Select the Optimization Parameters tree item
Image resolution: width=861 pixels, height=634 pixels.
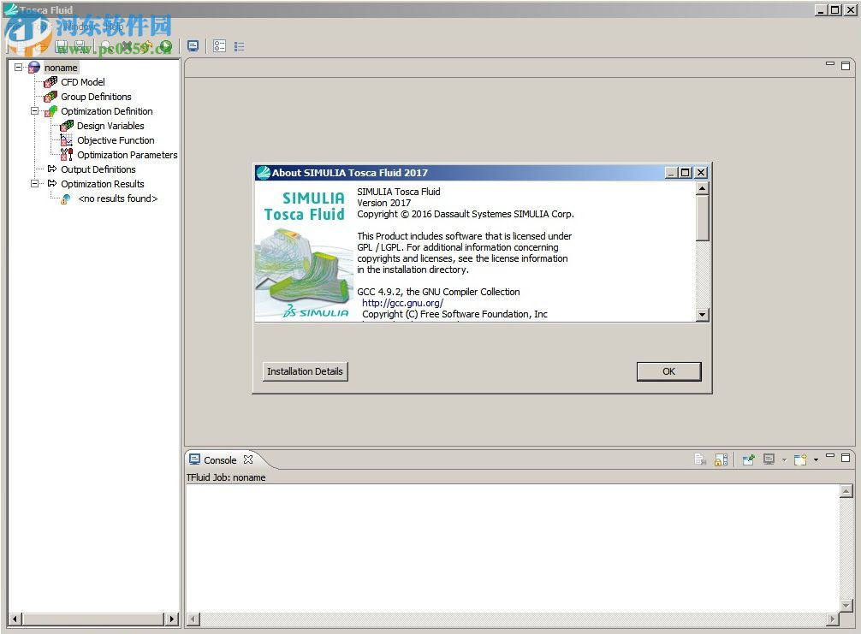(127, 155)
